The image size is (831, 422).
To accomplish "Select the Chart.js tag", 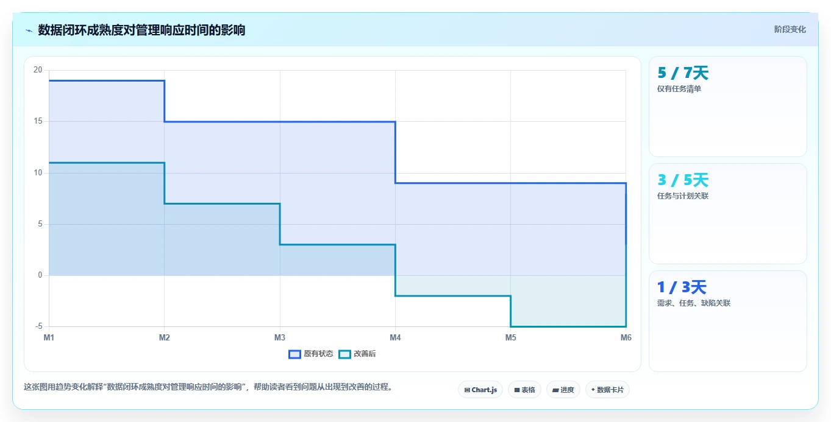I will (x=480, y=390).
